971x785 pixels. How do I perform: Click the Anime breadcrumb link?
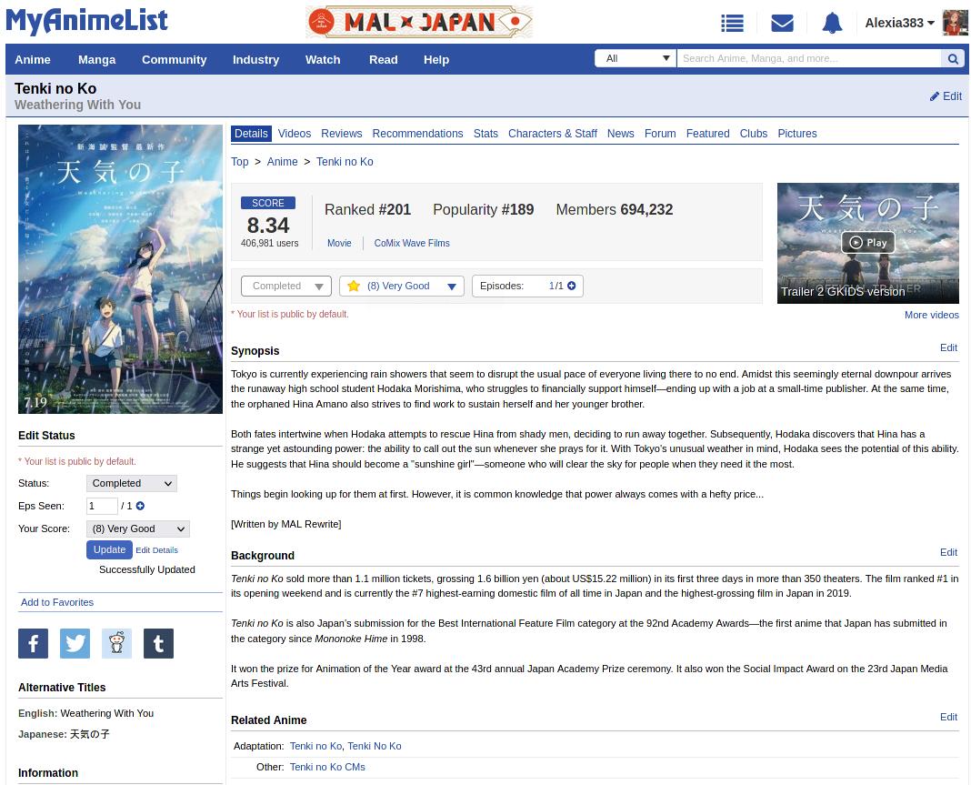click(283, 162)
